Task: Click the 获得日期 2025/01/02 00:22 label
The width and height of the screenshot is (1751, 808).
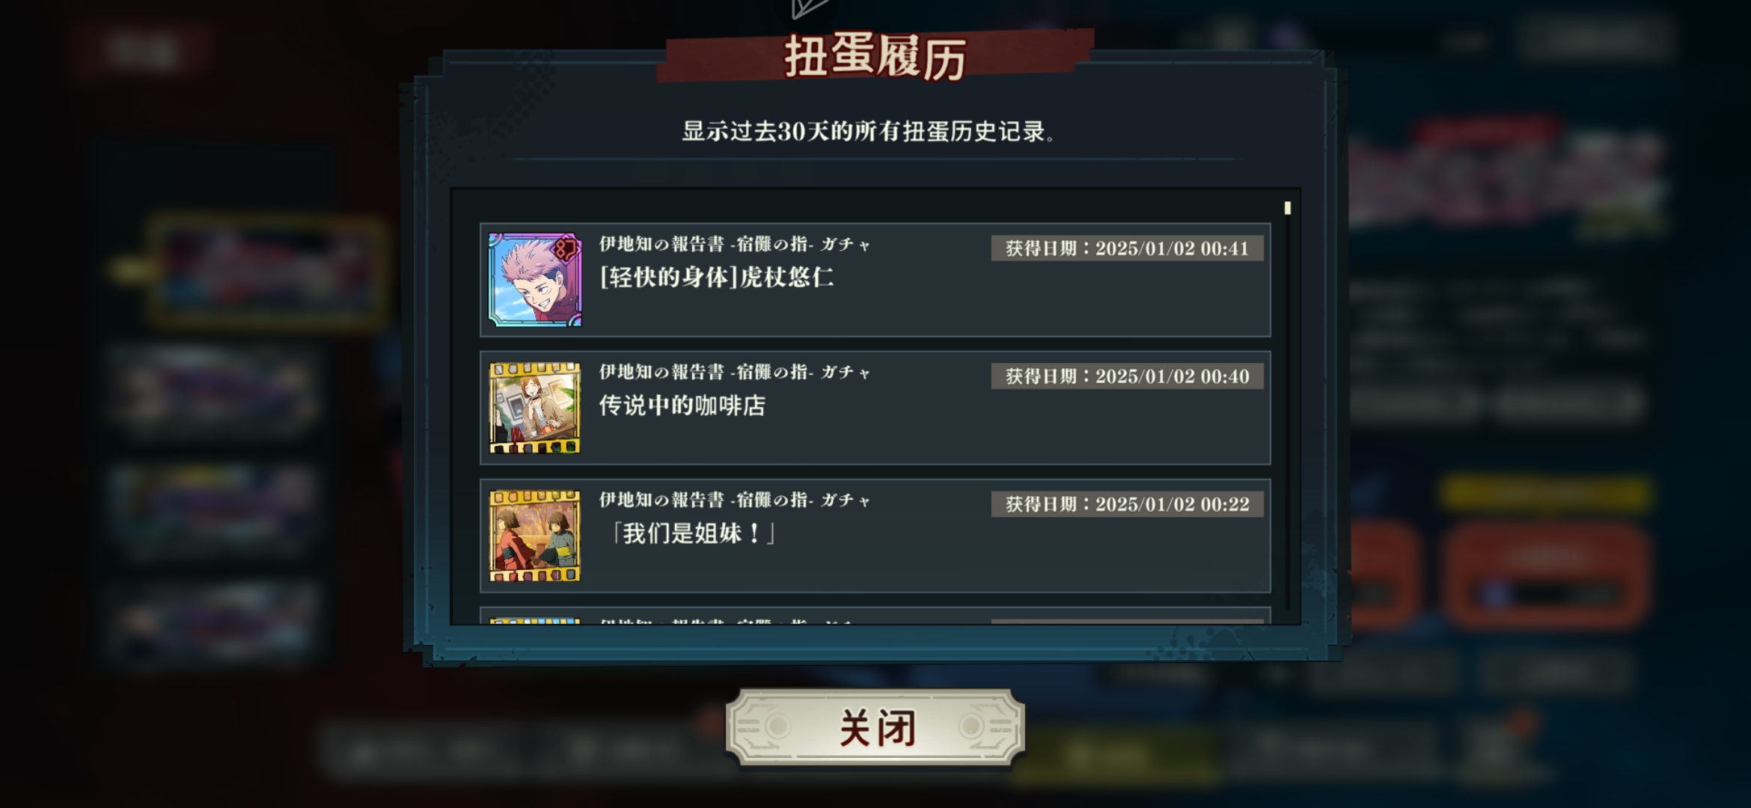Action: pos(1127,504)
